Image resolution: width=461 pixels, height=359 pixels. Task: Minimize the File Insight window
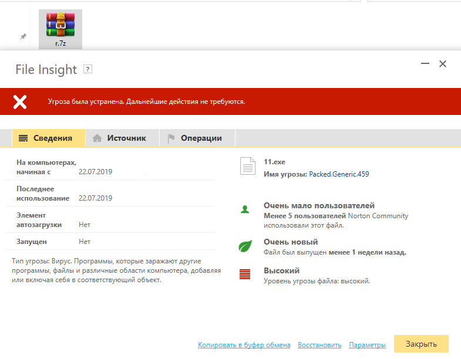click(425, 63)
